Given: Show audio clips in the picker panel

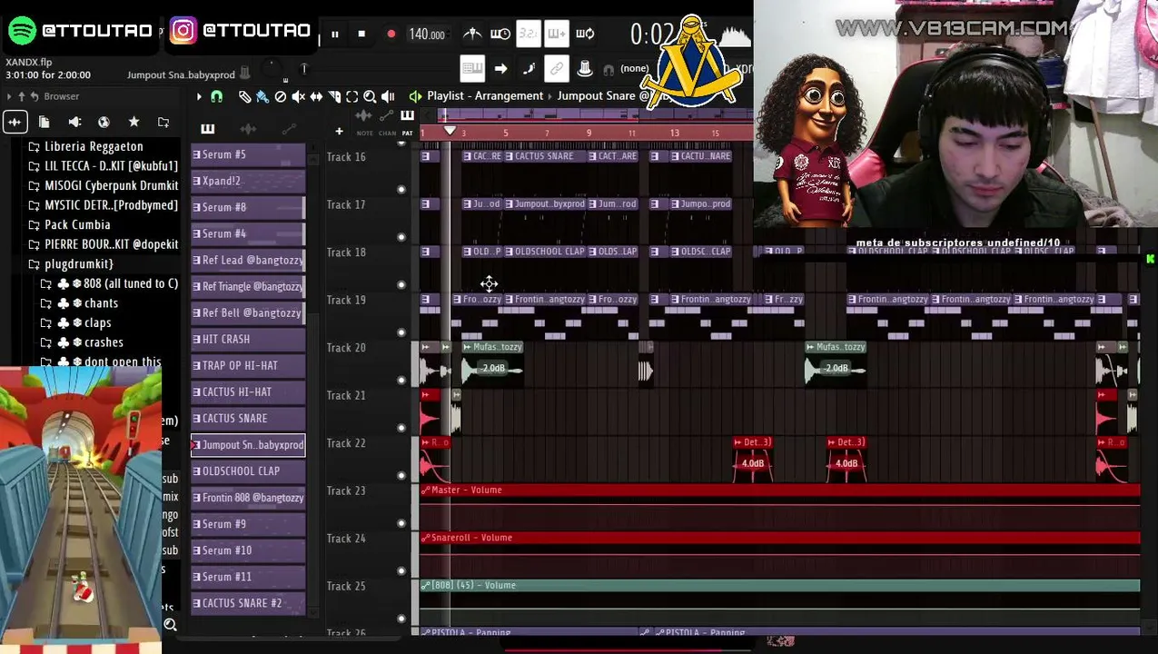Looking at the screenshot, I should 248,129.
